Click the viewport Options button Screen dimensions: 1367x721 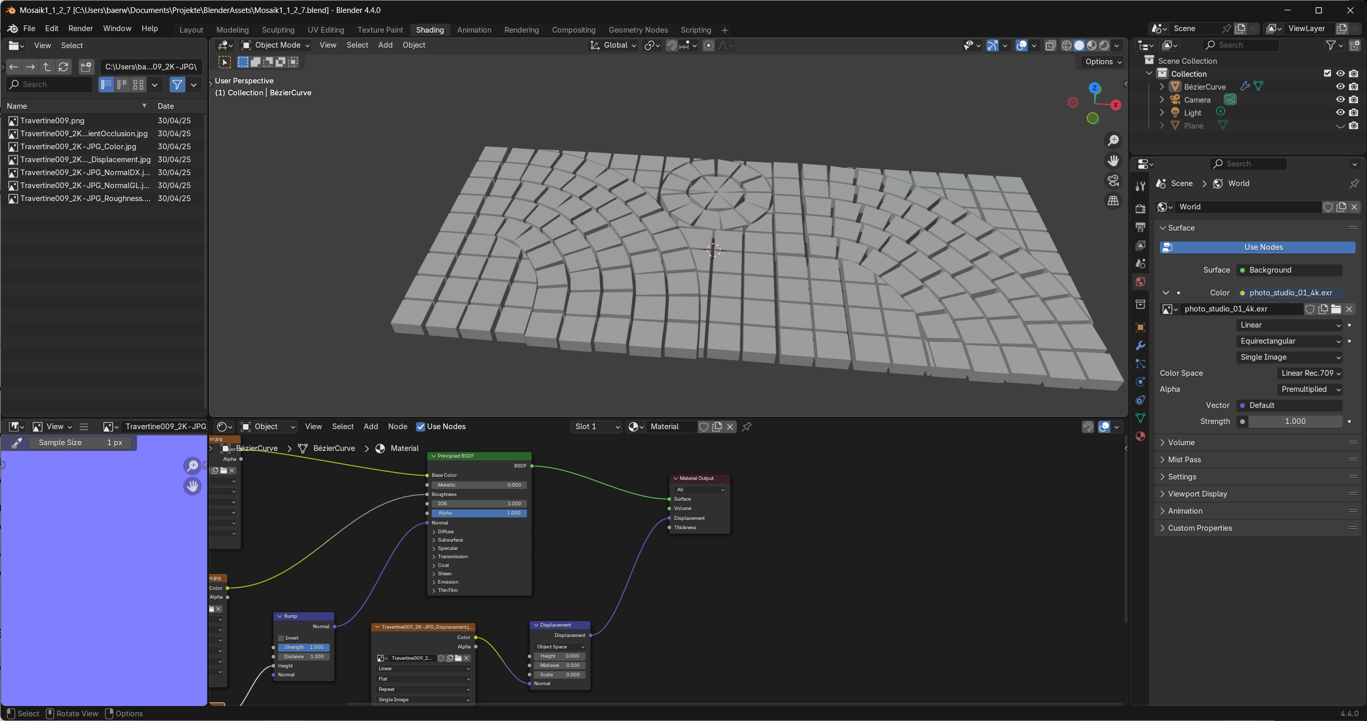(x=1103, y=62)
